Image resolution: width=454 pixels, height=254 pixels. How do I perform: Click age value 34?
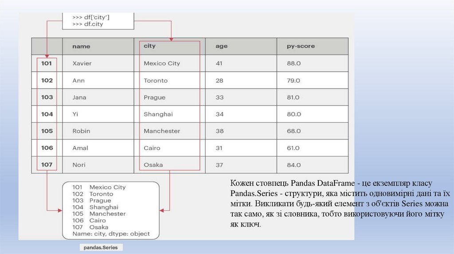coord(219,114)
